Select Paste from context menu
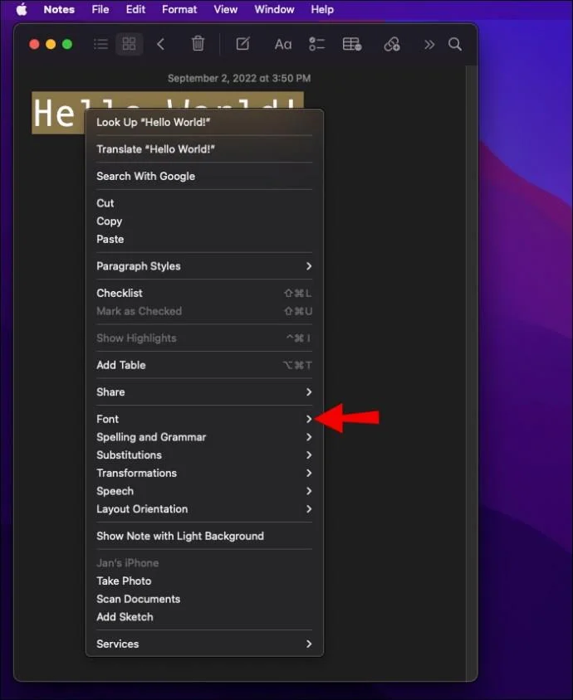The height and width of the screenshot is (700, 573). point(204,240)
